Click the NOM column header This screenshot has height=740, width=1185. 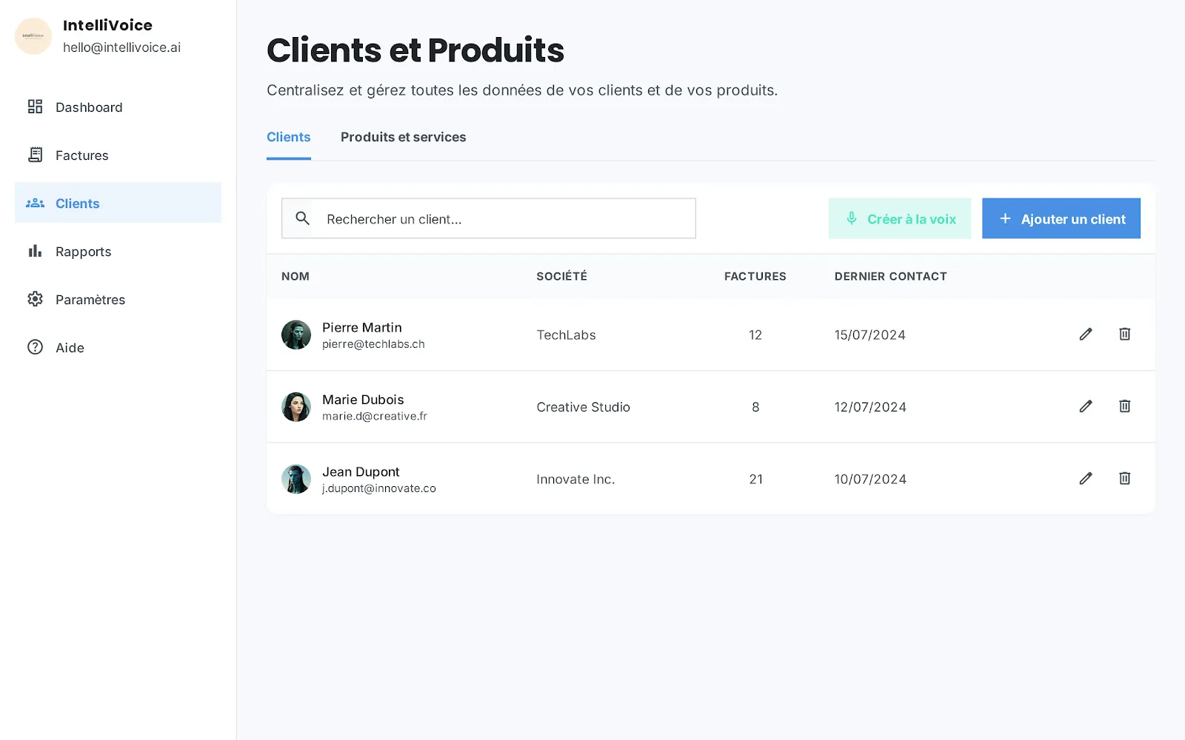click(x=296, y=276)
